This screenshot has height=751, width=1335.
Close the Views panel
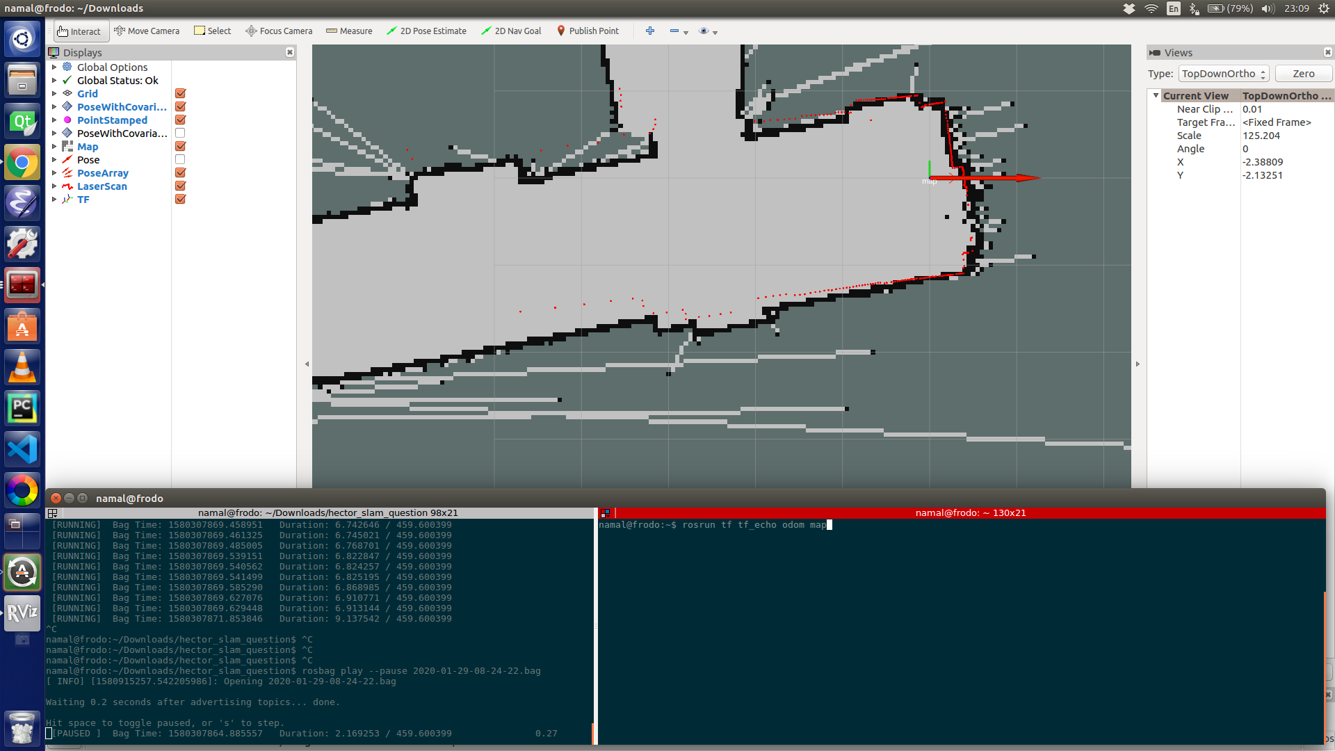1327,52
